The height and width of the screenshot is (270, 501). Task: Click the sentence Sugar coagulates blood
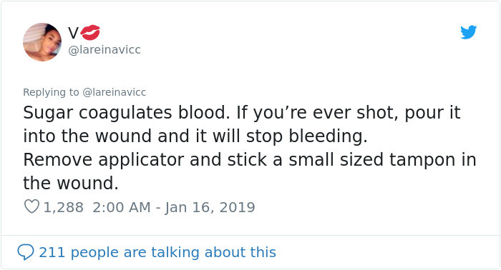(x=127, y=113)
